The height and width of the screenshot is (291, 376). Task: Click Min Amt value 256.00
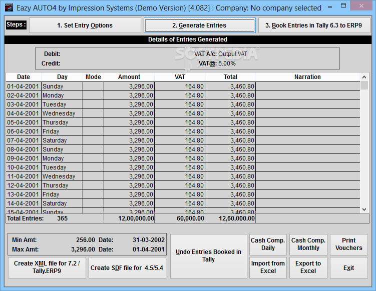tap(86, 239)
